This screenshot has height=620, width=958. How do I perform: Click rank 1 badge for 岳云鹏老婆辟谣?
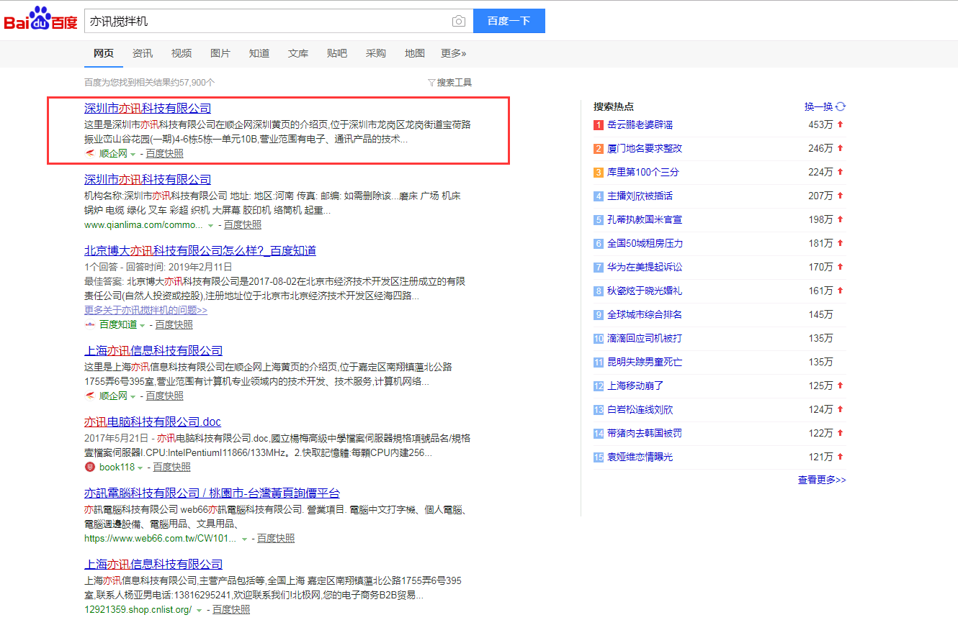click(598, 125)
